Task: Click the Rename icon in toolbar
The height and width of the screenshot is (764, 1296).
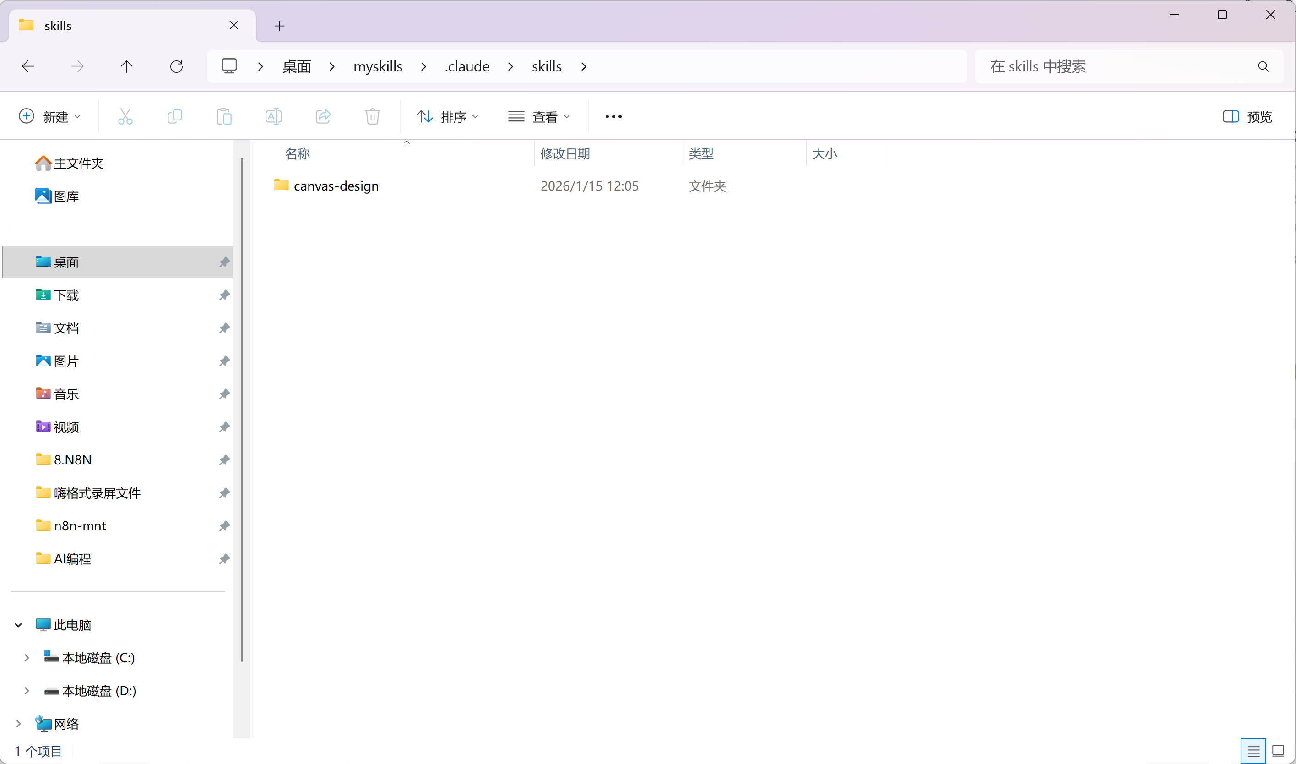Action: point(273,117)
